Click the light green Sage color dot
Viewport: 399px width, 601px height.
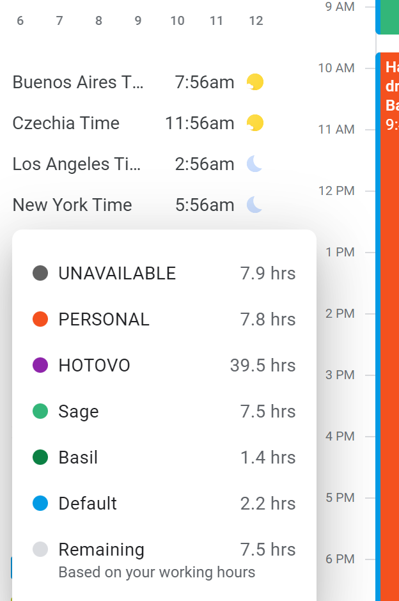click(40, 412)
